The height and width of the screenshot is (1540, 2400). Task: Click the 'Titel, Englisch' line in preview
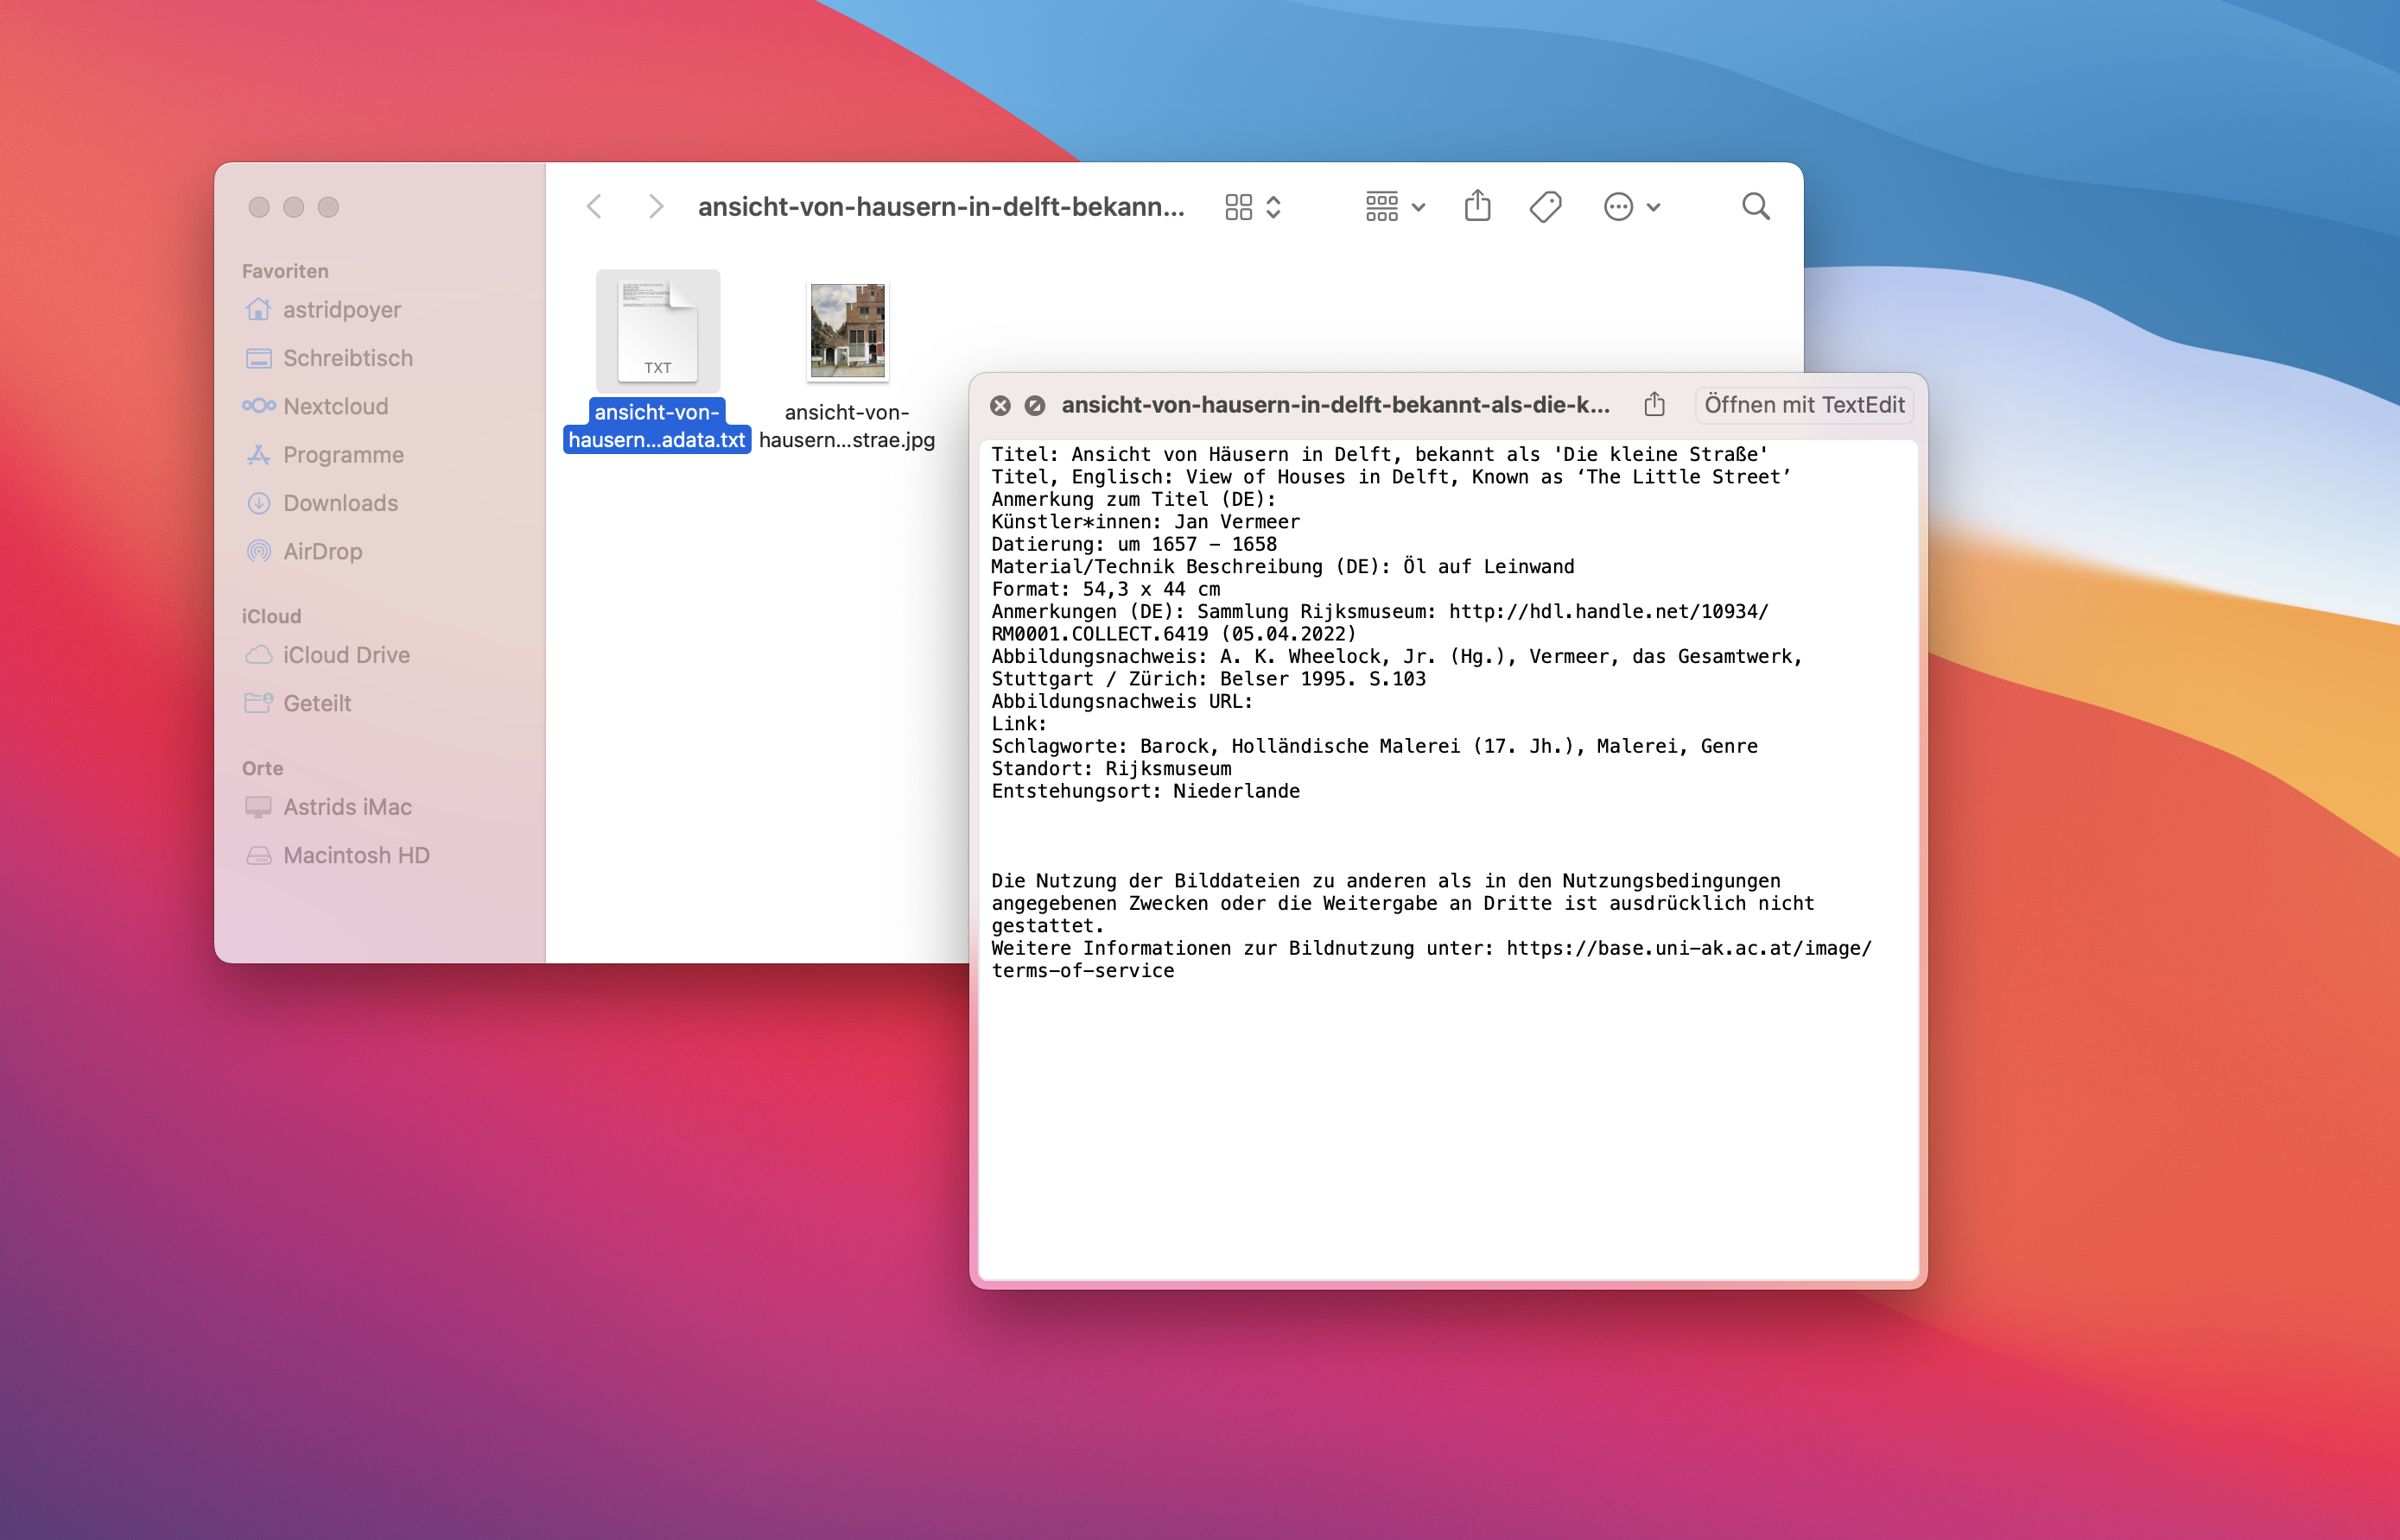coord(1391,478)
